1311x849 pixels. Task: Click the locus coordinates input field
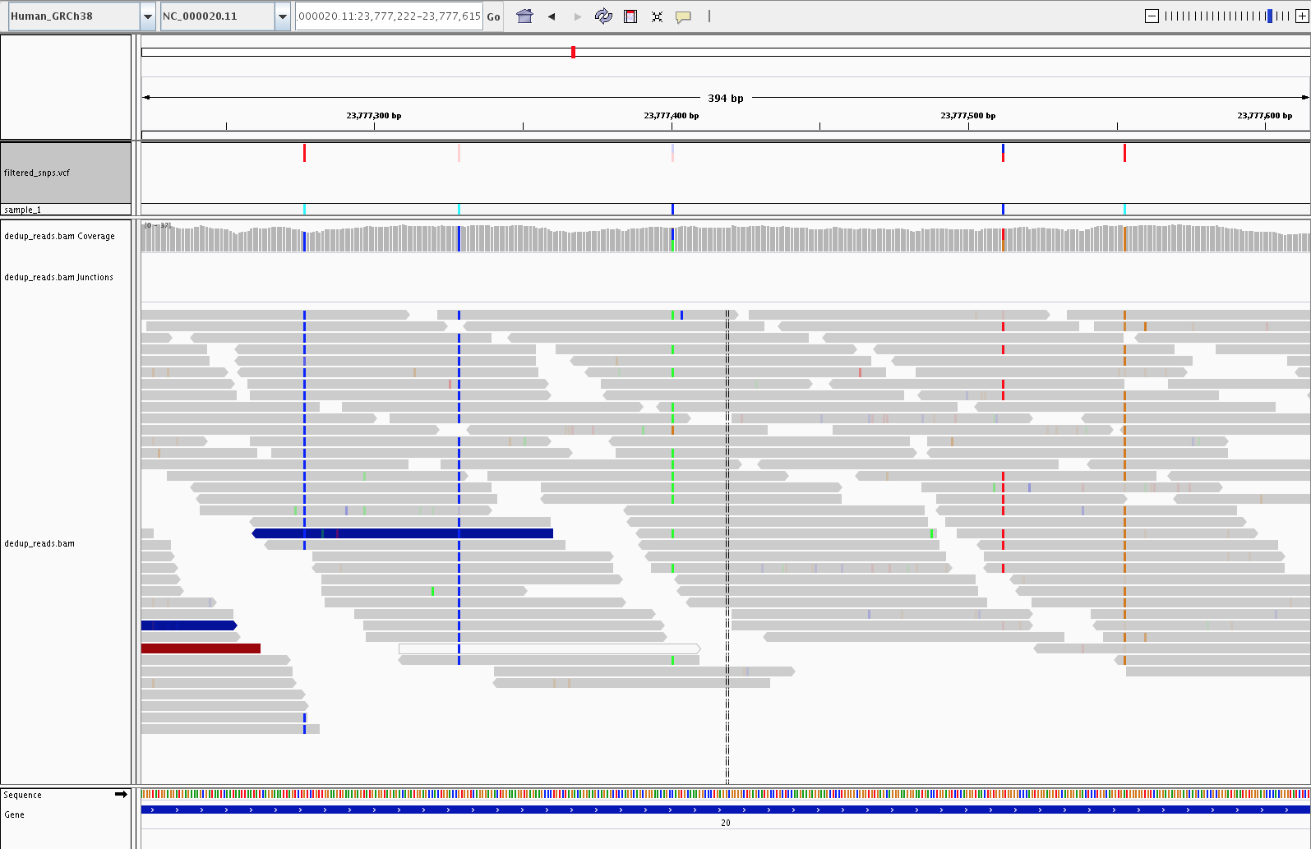(389, 16)
